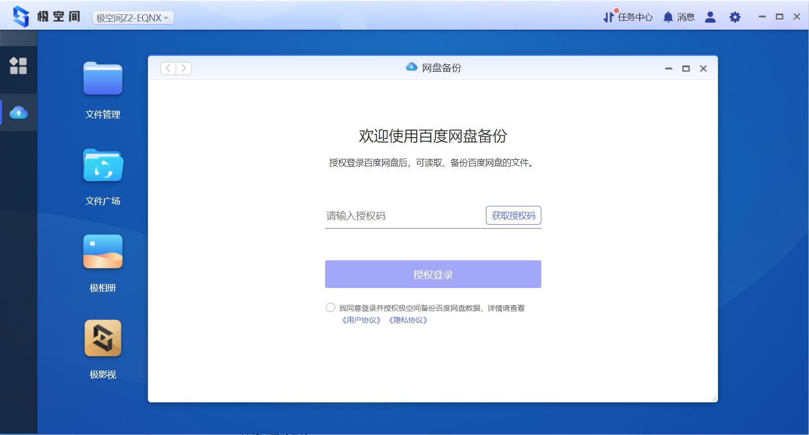This screenshot has width=809, height=435.
Task: Click the 授权登录 button
Action: pos(433,274)
